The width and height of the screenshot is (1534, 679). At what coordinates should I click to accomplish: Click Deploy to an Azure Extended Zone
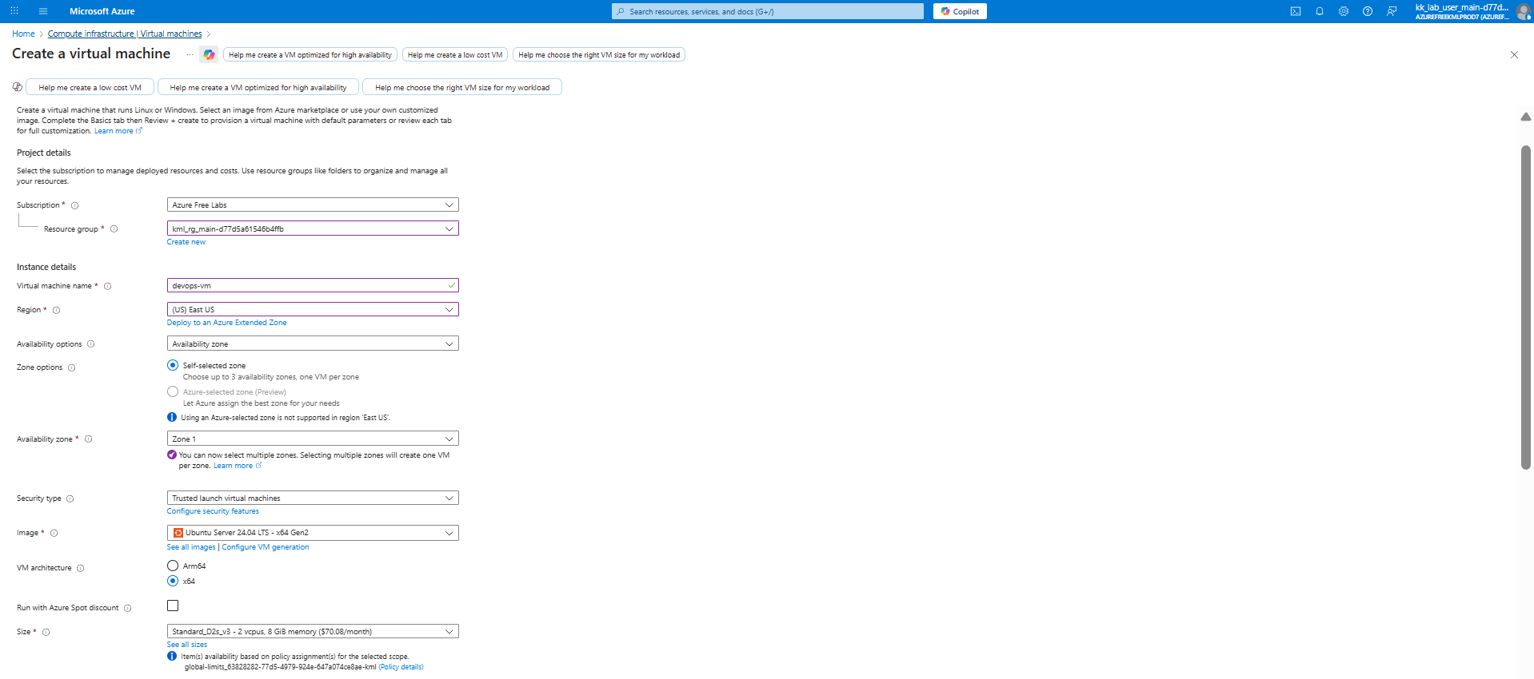click(226, 323)
